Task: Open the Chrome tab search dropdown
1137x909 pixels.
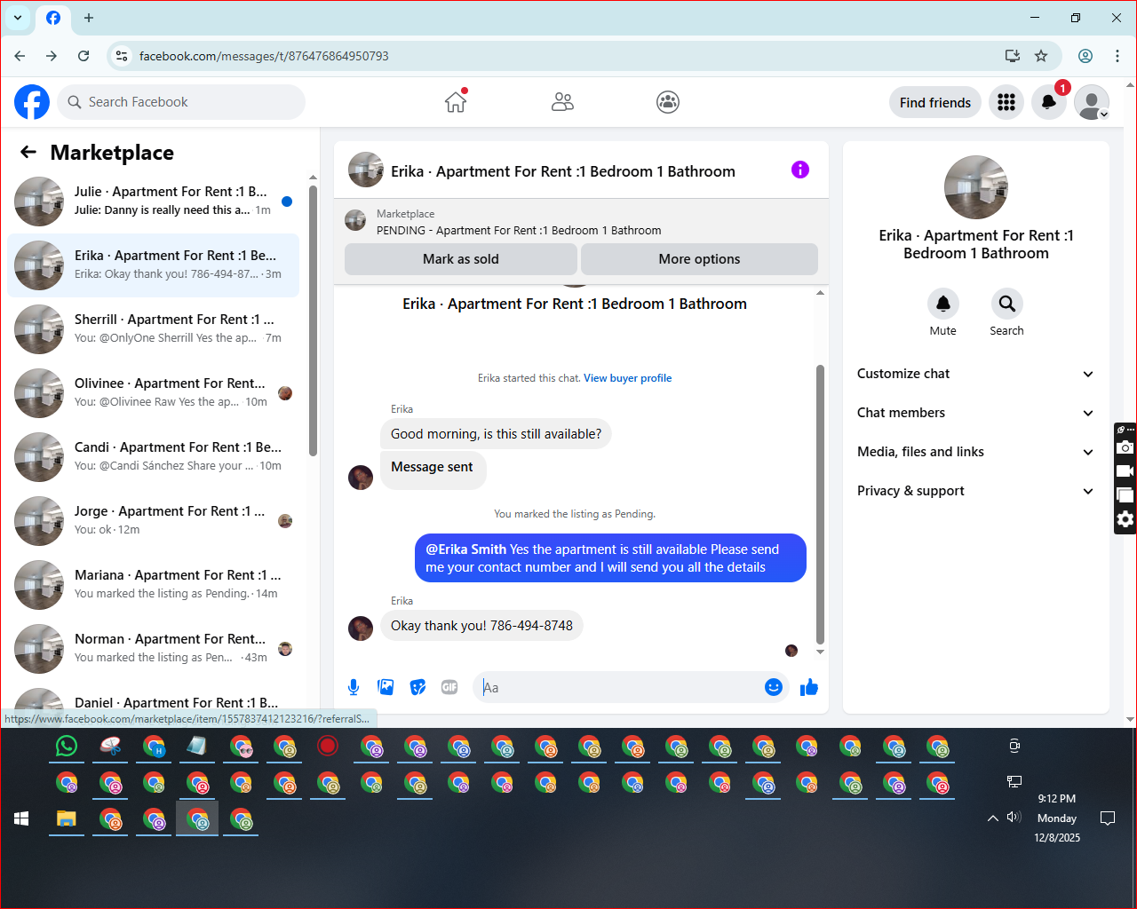Action: (18, 18)
